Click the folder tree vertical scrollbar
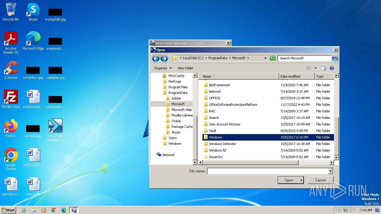This screenshot has width=381, height=214. 195,119
